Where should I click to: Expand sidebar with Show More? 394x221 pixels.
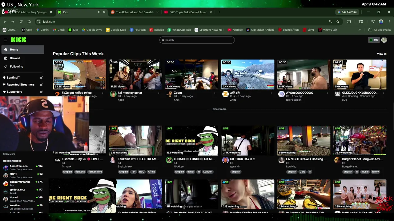point(9,154)
